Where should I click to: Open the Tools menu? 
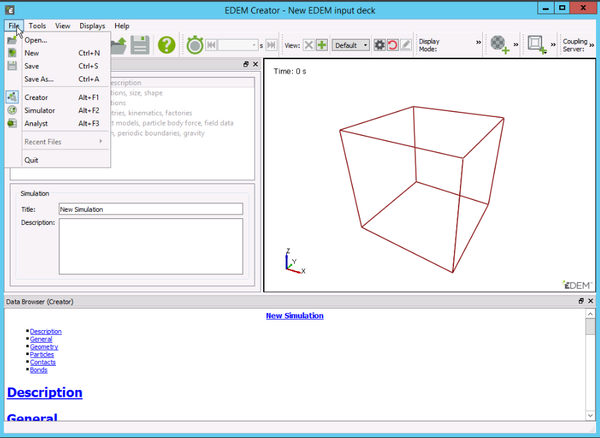pyautogui.click(x=37, y=26)
